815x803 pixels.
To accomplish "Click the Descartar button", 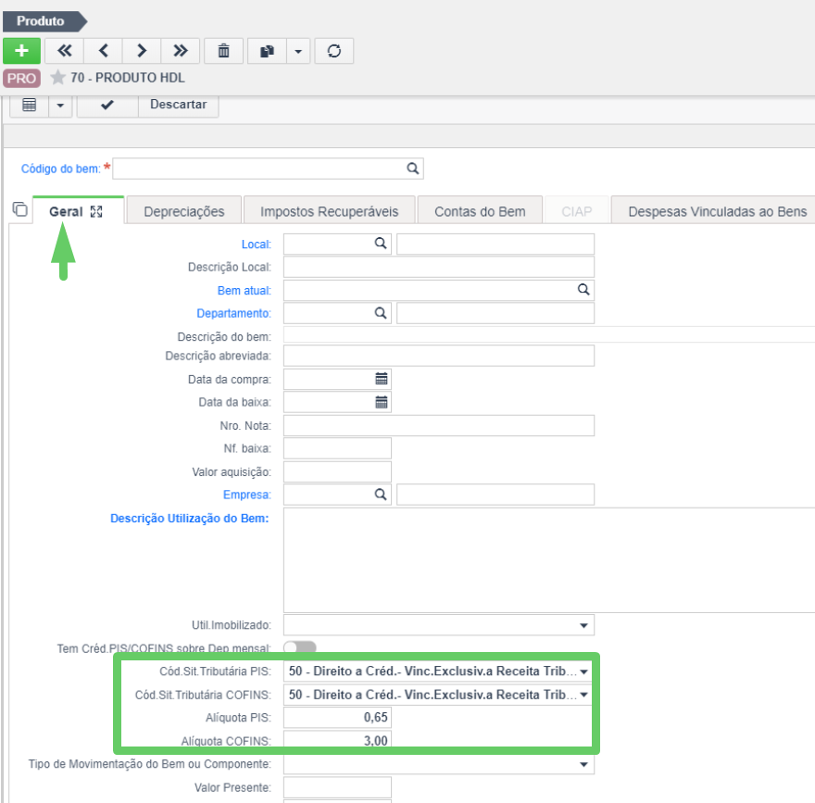I will pos(178,105).
